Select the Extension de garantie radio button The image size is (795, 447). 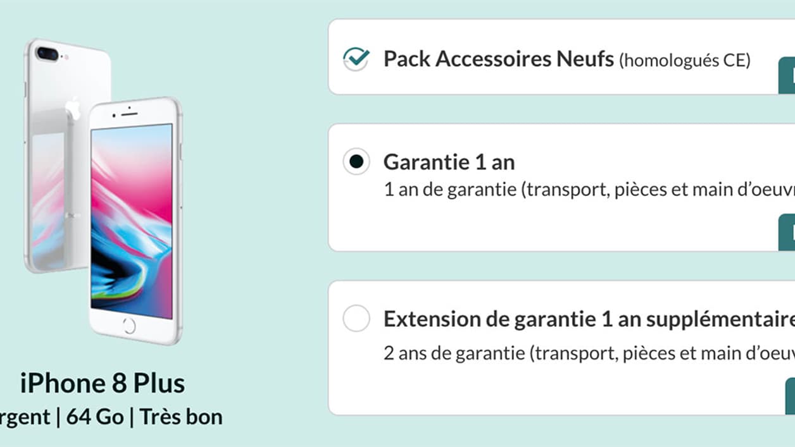pyautogui.click(x=356, y=319)
